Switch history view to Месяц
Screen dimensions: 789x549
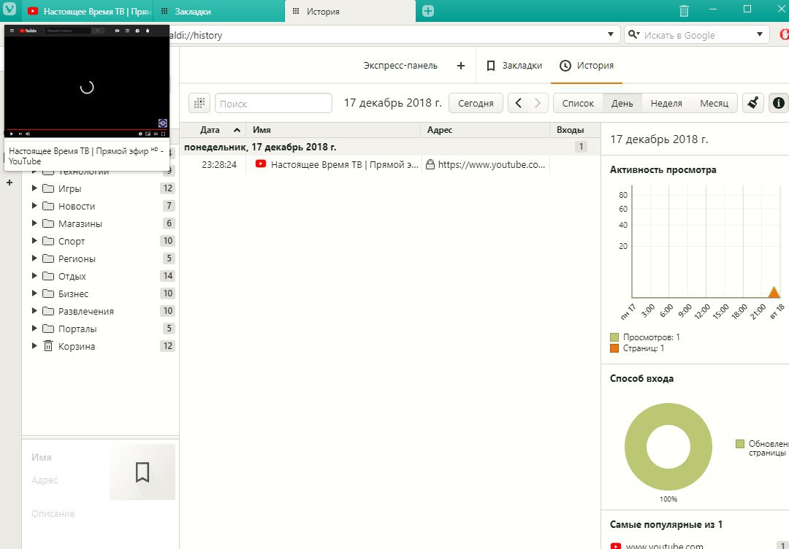[x=714, y=103]
